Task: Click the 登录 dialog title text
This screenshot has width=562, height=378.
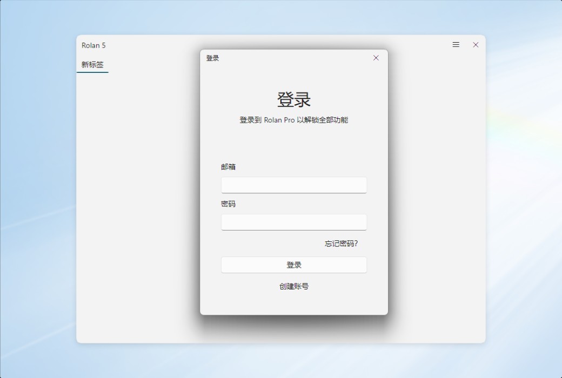Action: pyautogui.click(x=212, y=58)
